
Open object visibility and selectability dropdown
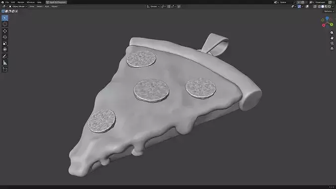click(x=294, y=6)
